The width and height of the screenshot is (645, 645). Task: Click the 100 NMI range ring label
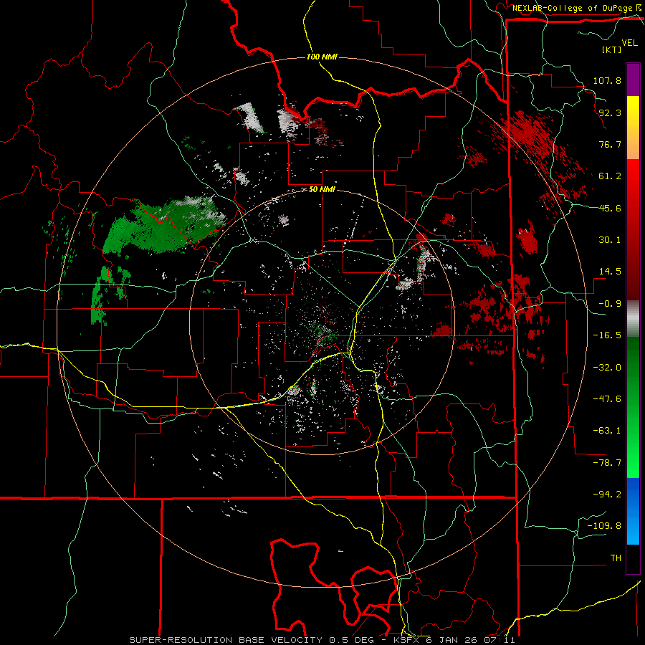(x=322, y=57)
